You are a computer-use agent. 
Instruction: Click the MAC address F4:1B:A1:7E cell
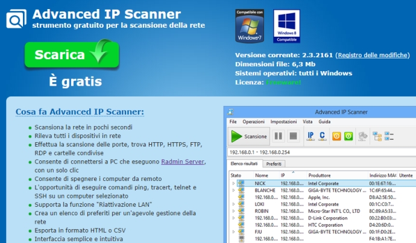[382, 239]
